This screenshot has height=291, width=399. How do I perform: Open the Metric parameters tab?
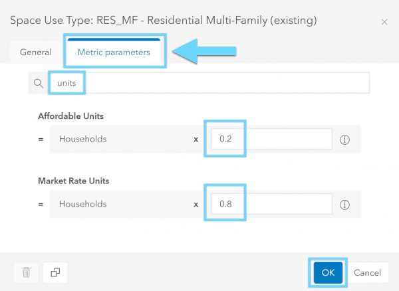(x=114, y=52)
